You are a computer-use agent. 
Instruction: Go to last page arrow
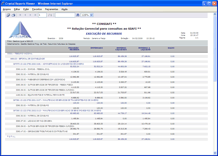coord(35,15)
